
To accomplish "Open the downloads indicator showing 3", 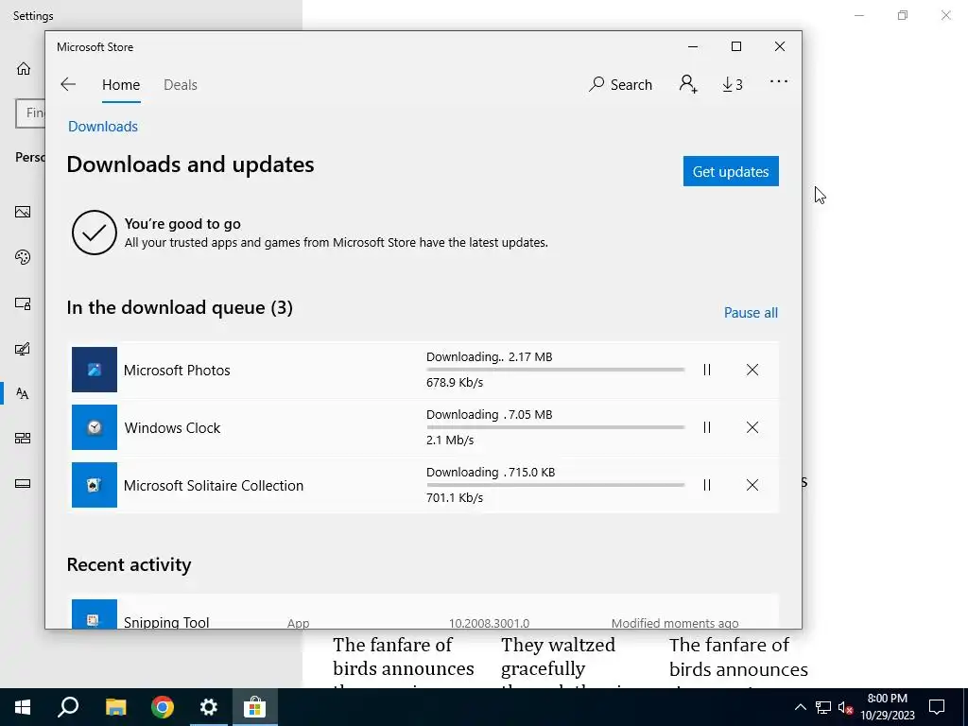I will click(x=733, y=84).
